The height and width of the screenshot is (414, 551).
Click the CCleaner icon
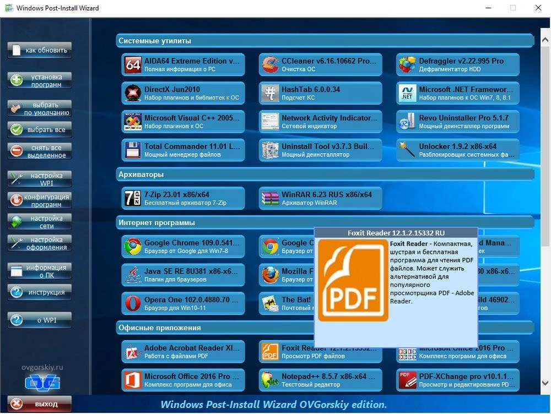[270, 63]
